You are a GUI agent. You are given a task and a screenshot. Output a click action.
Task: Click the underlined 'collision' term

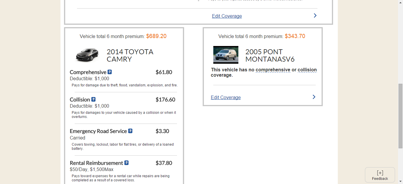coord(307,70)
